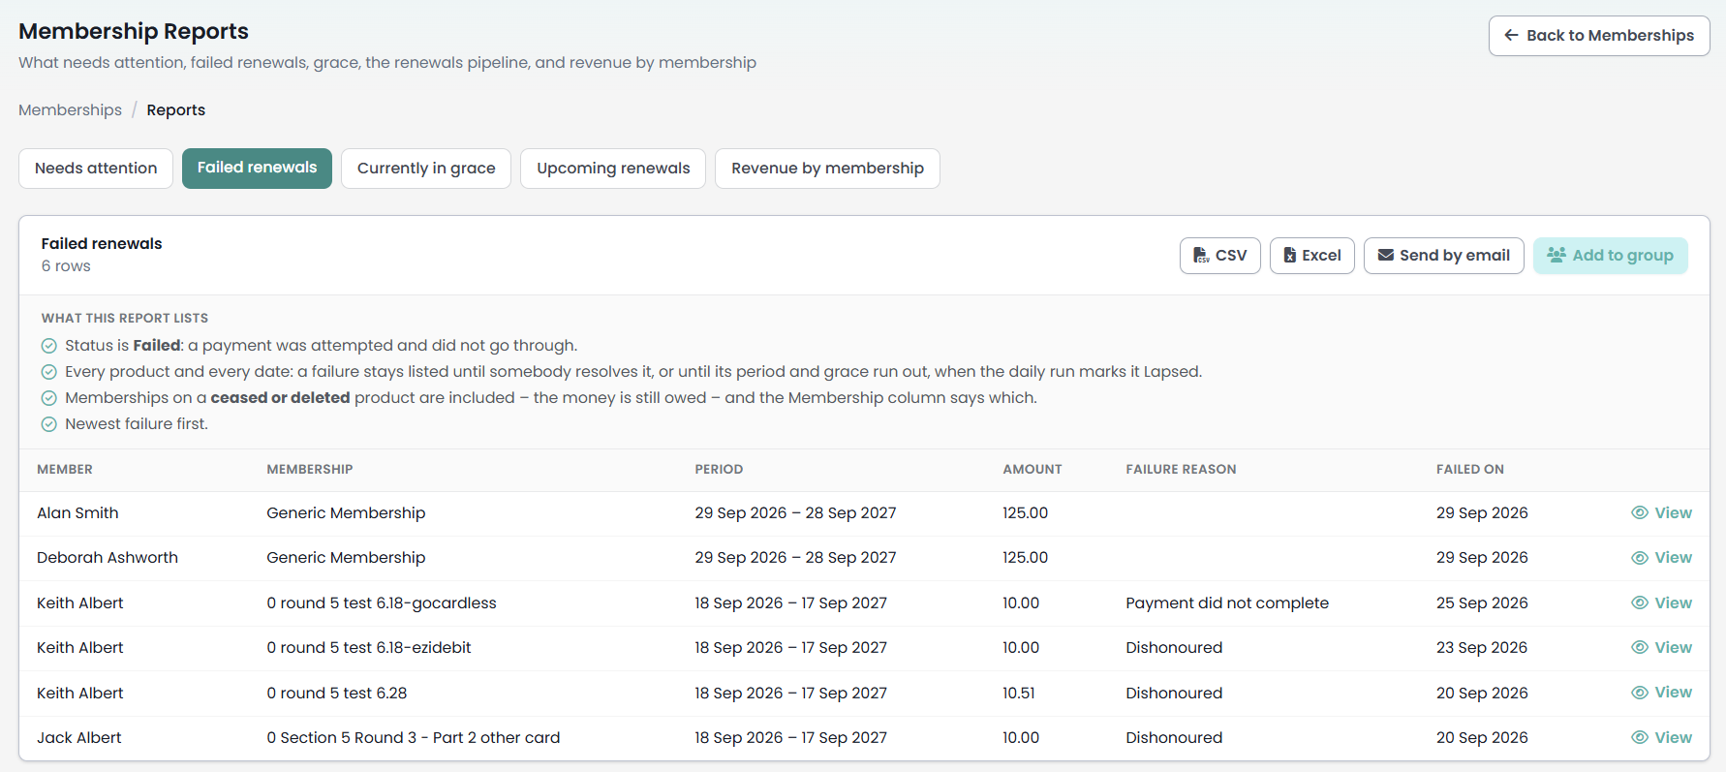Image resolution: width=1726 pixels, height=772 pixels.
Task: Click the Back to Memberships button
Action: tap(1599, 36)
